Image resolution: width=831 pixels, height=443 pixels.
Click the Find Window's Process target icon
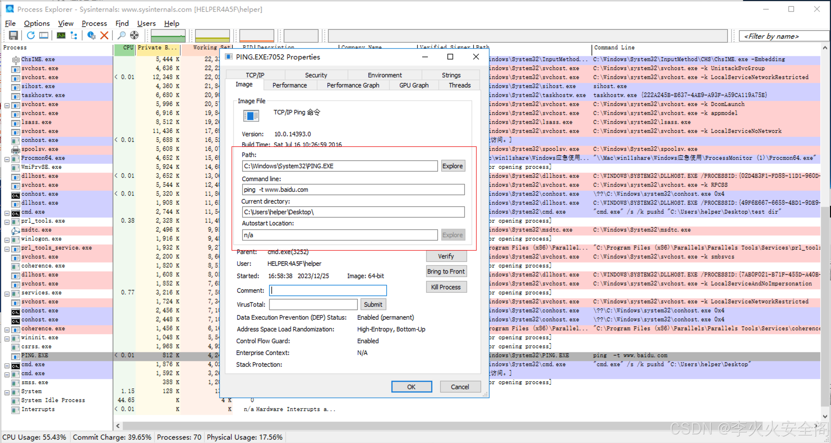coord(134,35)
